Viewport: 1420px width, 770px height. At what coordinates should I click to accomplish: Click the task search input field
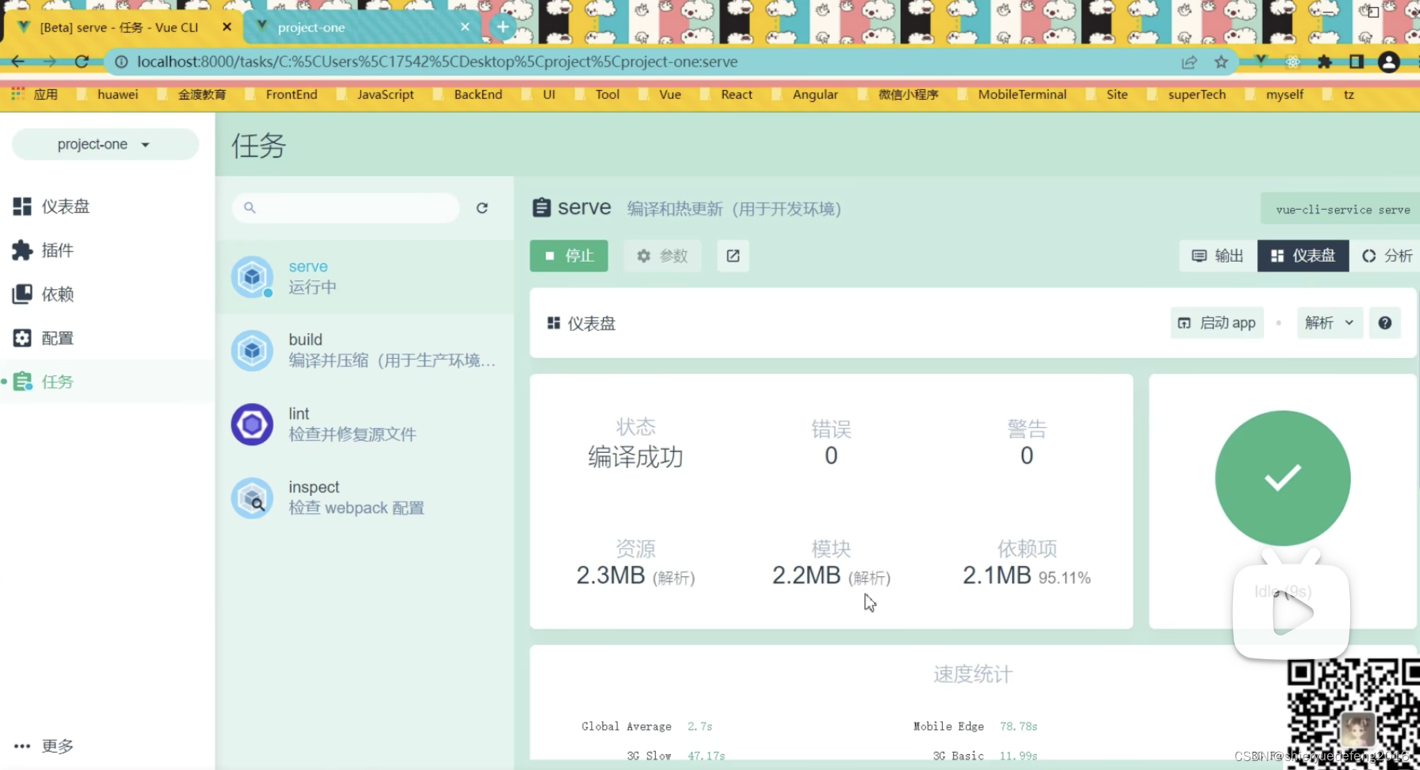[x=353, y=208]
